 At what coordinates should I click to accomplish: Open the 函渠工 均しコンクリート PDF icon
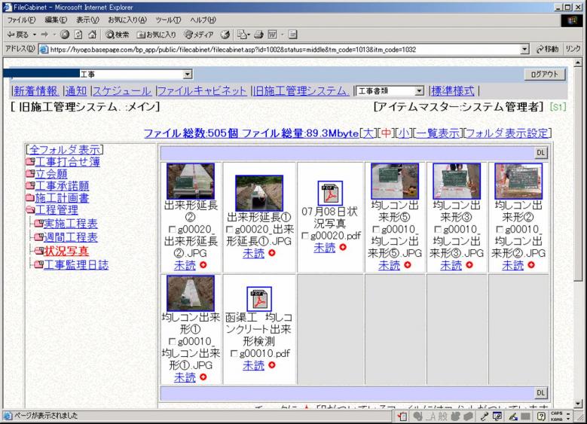[x=259, y=300]
